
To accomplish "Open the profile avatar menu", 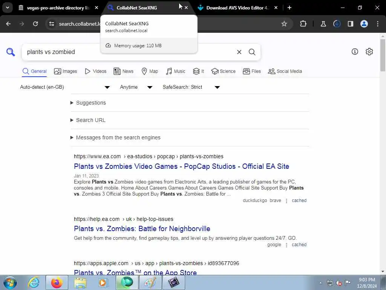I will (x=364, y=24).
